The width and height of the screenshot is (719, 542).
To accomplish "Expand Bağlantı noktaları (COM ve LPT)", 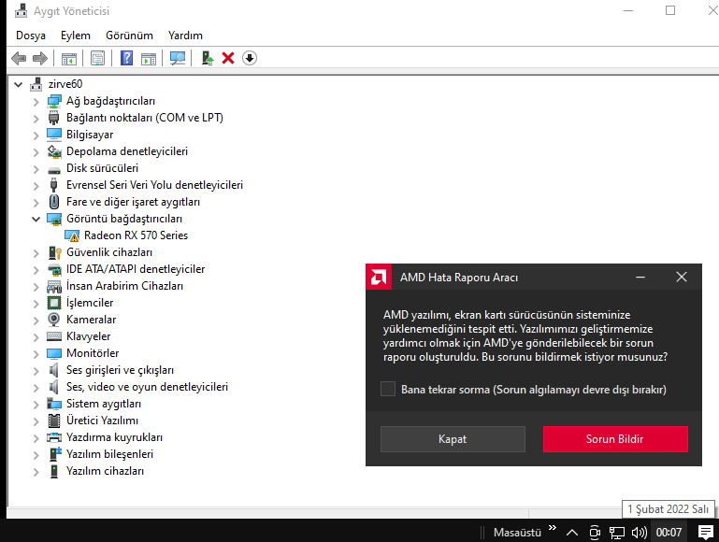I will [36, 118].
